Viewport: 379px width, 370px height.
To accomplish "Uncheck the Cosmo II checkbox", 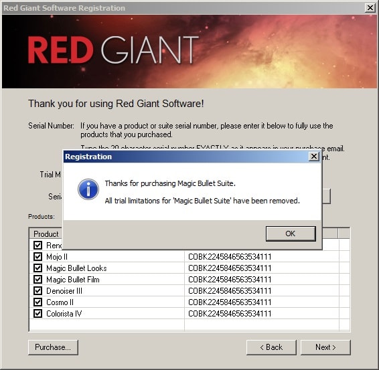I will (37, 302).
